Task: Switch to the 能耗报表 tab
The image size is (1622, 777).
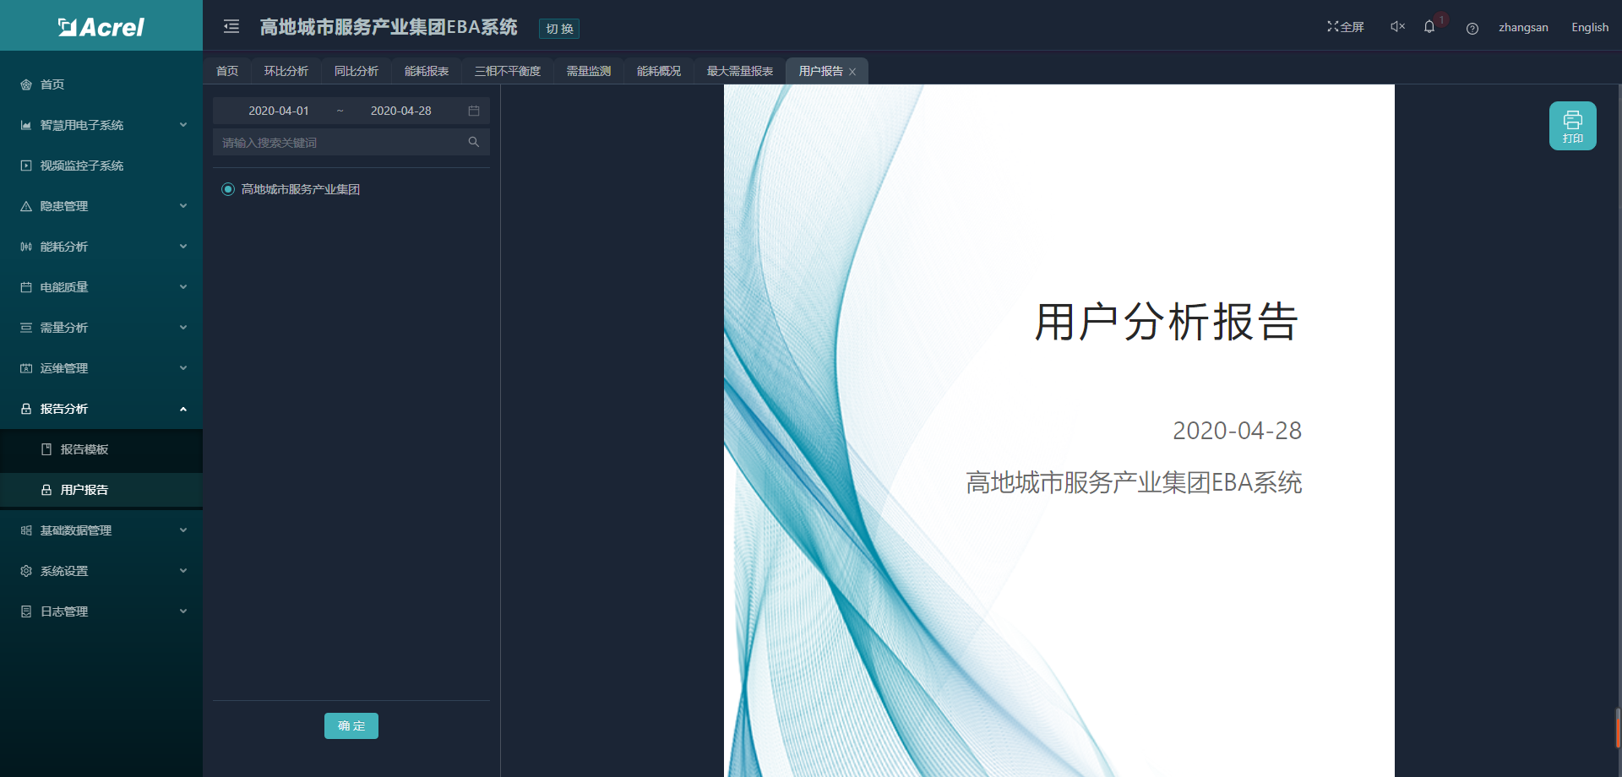Action: [426, 71]
